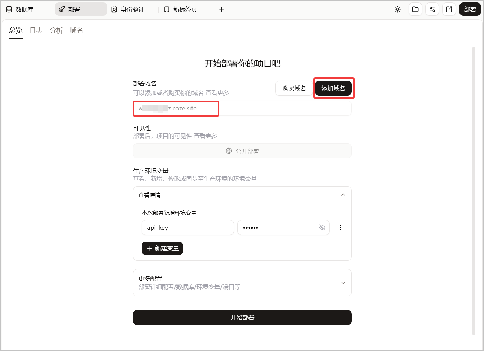This screenshot has width=484, height=351.
Task: Open the settings sliders icon
Action: click(x=432, y=9)
